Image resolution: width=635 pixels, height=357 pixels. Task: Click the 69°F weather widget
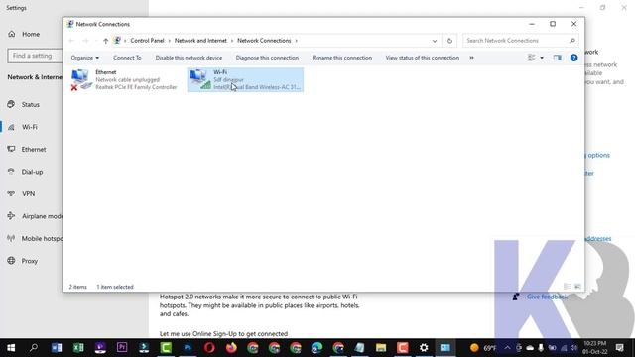pos(483,348)
